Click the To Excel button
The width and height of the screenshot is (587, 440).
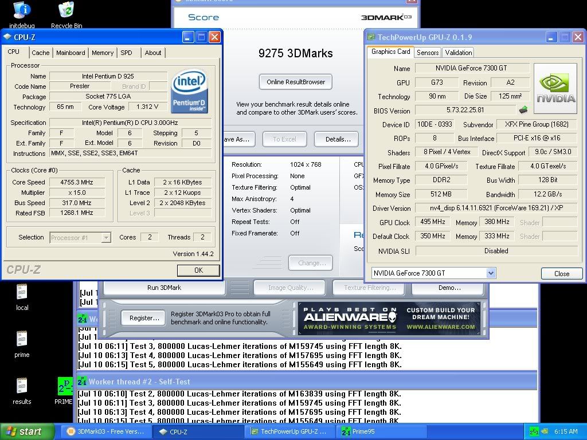coord(284,139)
